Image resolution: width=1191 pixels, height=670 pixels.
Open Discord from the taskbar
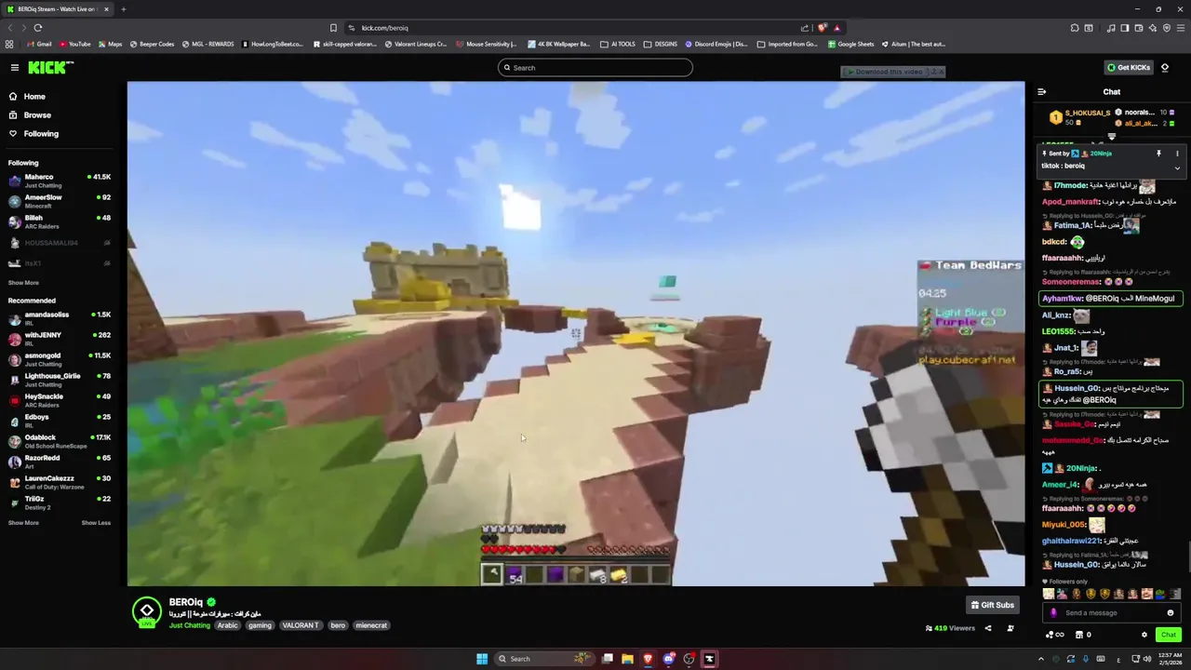[668, 659]
